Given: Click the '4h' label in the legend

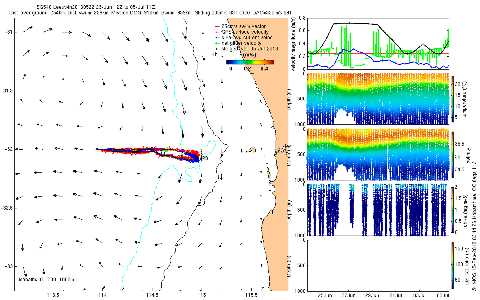Looking at the screenshot, I should (x=214, y=55).
